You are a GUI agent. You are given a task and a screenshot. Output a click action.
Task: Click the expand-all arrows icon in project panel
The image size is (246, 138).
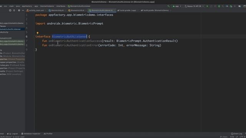(14, 10)
